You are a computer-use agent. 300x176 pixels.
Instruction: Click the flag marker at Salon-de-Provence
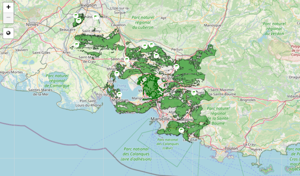coord(127,59)
